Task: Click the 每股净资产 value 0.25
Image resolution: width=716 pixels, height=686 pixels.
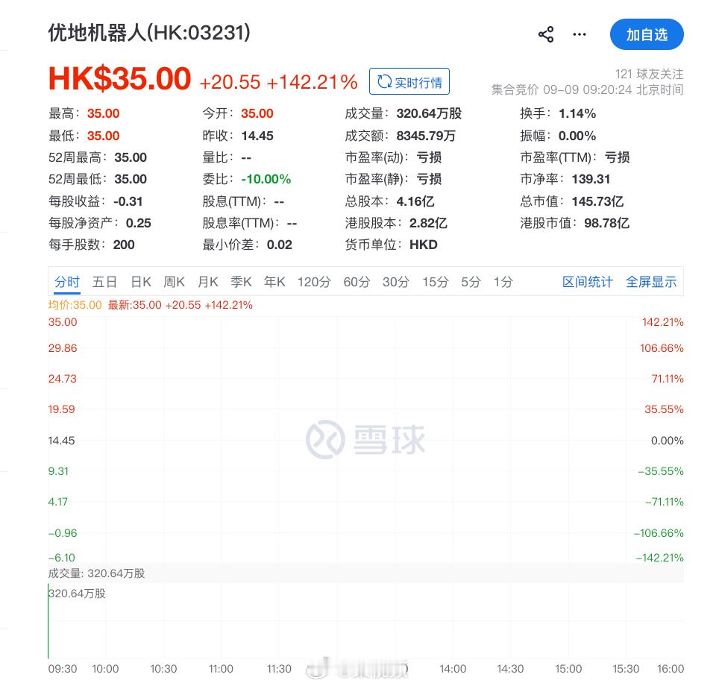Action: click(139, 223)
